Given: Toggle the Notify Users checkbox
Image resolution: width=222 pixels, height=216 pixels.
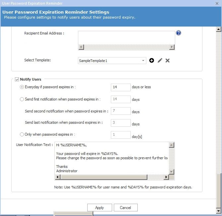Looking at the screenshot, I should pos(17,79).
